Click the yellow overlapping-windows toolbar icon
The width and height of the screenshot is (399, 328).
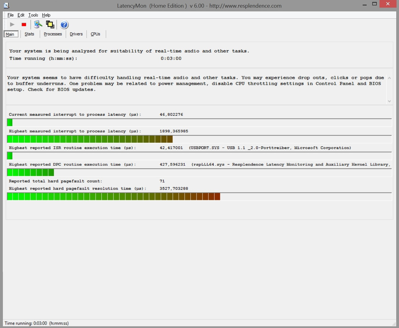(x=50, y=25)
